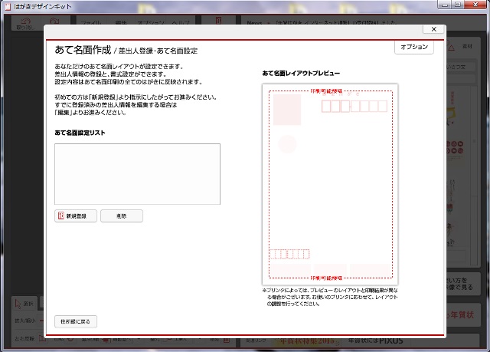
Task: Close the あて名面作成 dialog with X
Action: pos(434,29)
